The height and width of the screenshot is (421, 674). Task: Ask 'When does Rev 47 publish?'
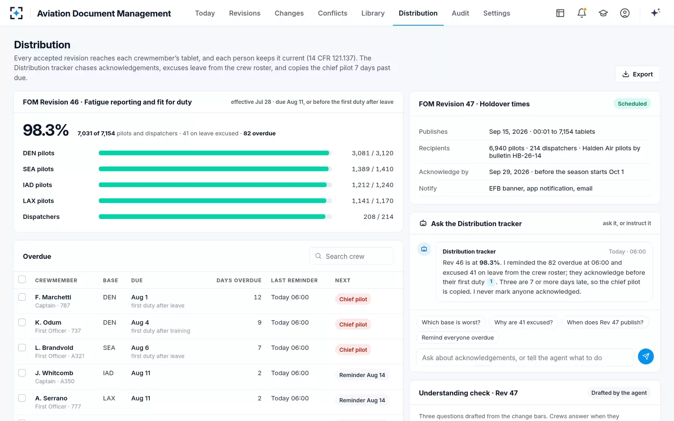pos(605,322)
